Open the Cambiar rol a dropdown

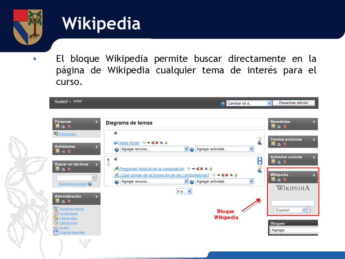[249, 103]
